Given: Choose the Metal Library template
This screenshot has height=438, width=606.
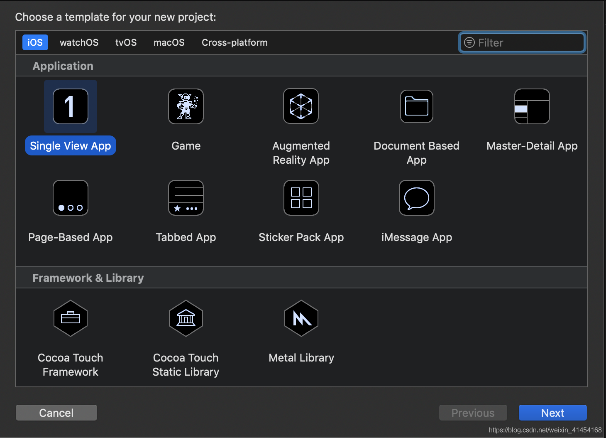Looking at the screenshot, I should (301, 319).
